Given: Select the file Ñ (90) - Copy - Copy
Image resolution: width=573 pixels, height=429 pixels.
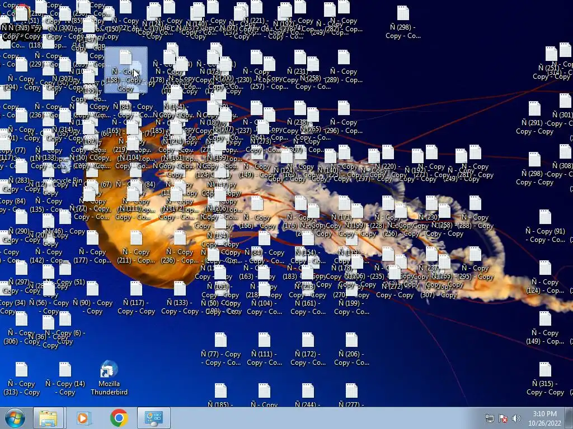Looking at the screenshot, I should (93, 298).
